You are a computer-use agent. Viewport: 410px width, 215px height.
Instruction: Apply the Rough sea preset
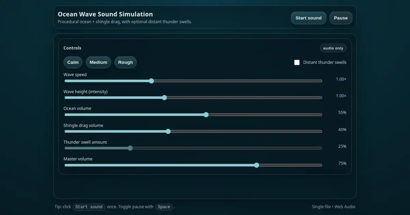tap(125, 62)
